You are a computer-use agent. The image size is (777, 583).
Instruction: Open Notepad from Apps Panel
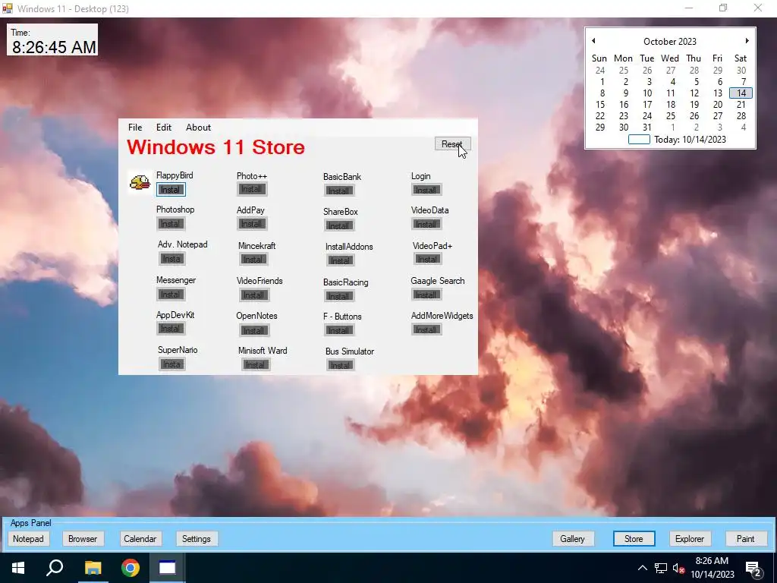(28, 539)
